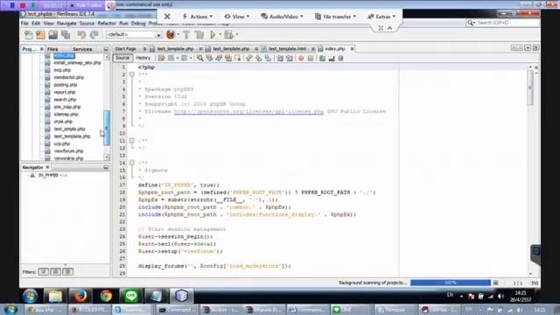The height and width of the screenshot is (315, 560).
Task: Toggle third Navigator filter button
Action: tap(68, 272)
